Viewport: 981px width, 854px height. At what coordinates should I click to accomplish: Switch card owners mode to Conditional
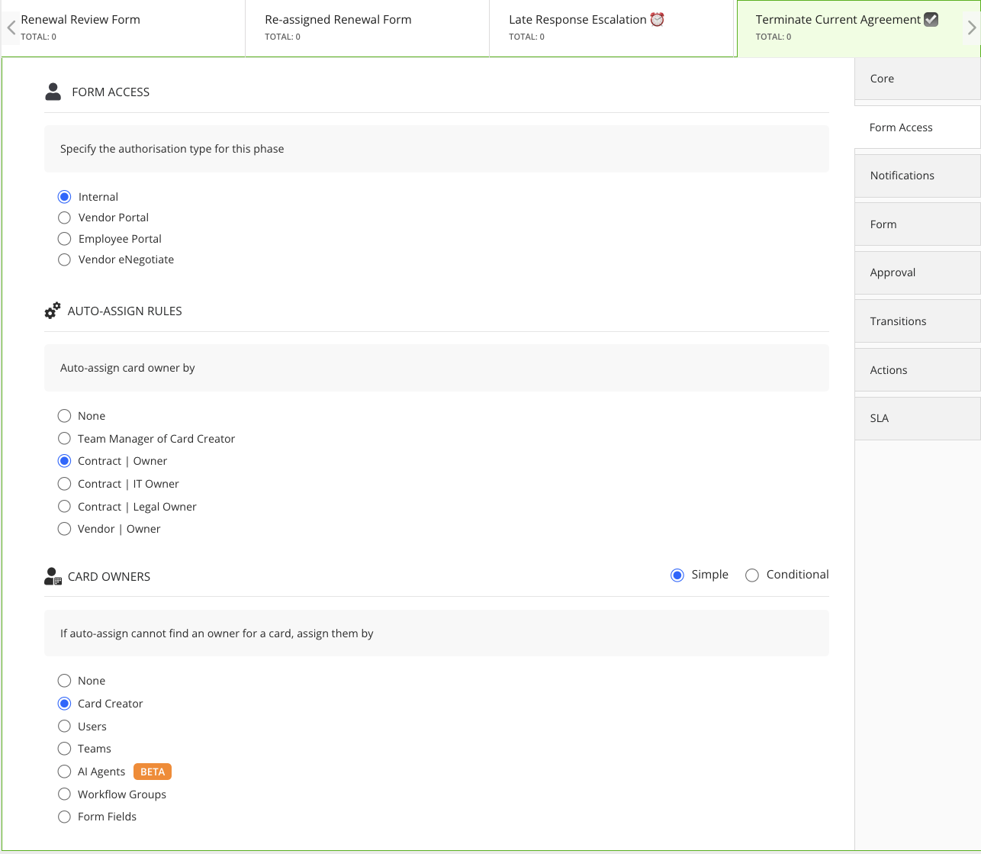(x=752, y=575)
